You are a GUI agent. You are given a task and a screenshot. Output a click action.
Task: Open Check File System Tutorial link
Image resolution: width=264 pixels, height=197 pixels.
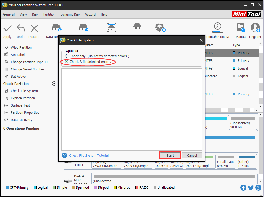(x=89, y=156)
